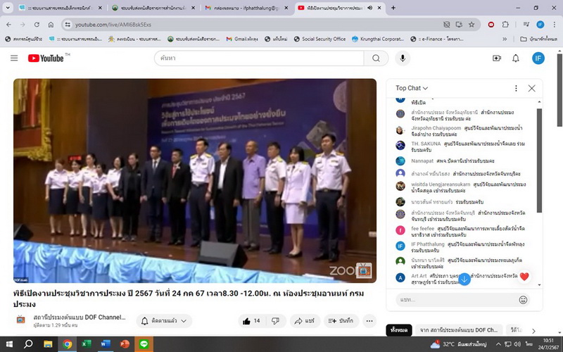This screenshot has width=563, height=352.
Task: Click the video player frame
Action: pyautogui.click(x=195, y=181)
